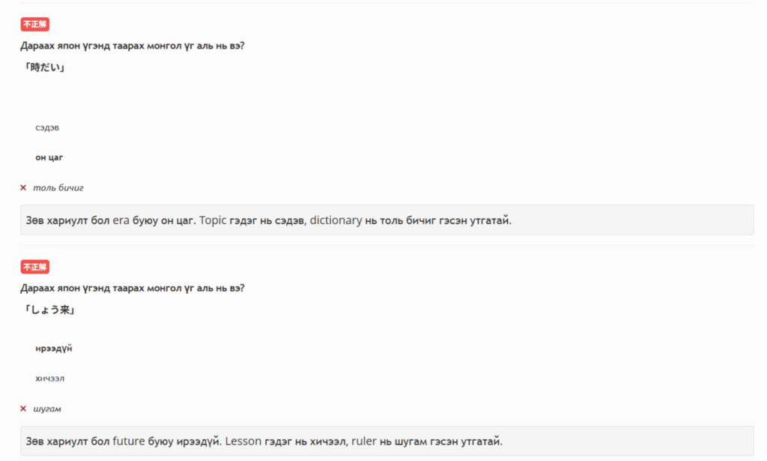Click the 不正解 badge above 「時だい」
This screenshot has width=767, height=461.
[x=34, y=25]
